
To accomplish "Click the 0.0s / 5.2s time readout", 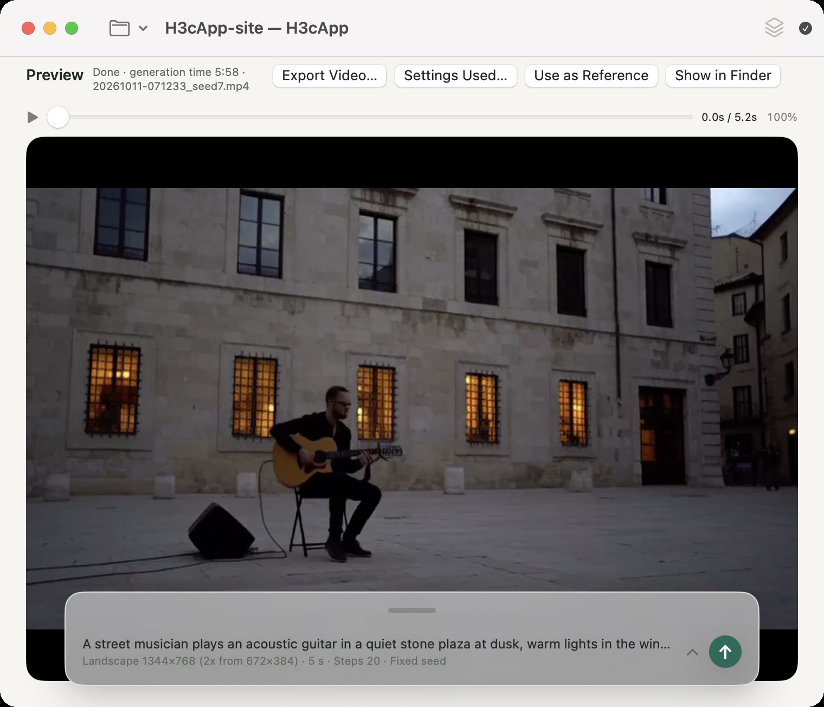I will coord(729,117).
